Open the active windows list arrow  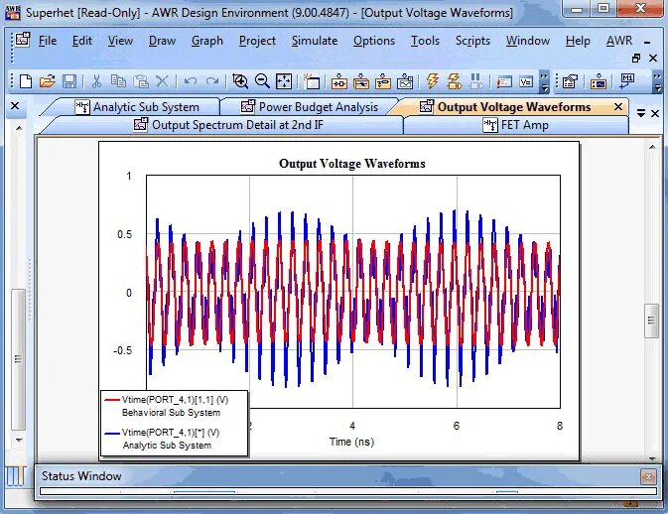641,113
